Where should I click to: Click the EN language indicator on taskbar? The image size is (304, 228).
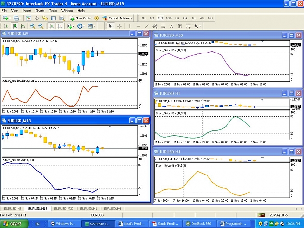[x=37, y=224]
